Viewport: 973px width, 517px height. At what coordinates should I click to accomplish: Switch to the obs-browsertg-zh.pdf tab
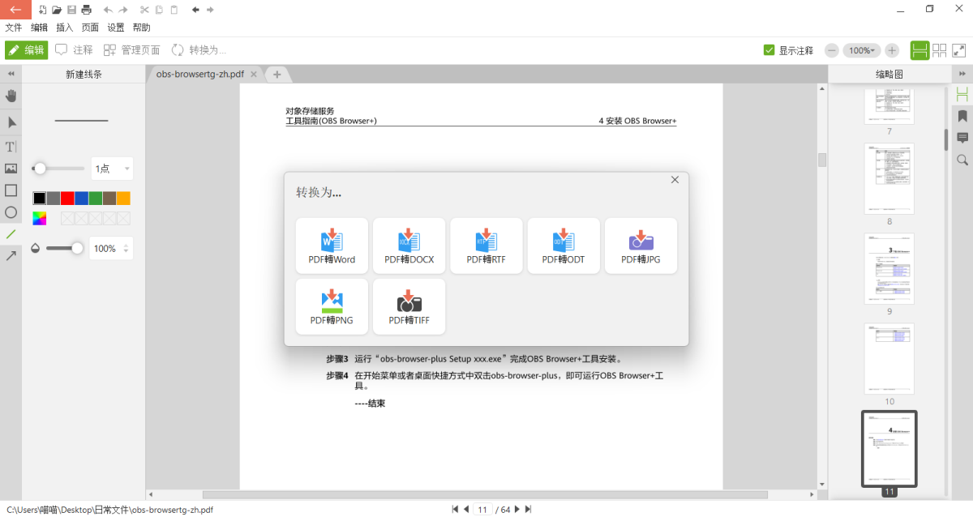point(199,73)
